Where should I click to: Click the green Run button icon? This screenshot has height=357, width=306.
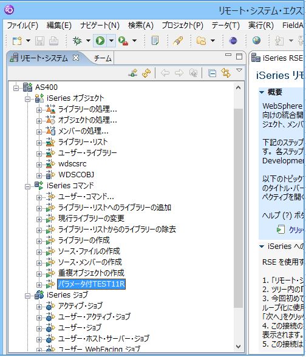100,41
